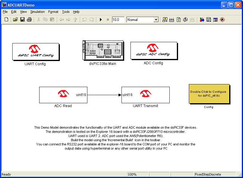The height and width of the screenshot is (178, 243).
Task: Open the Library Browser icon
Action: [202, 20]
